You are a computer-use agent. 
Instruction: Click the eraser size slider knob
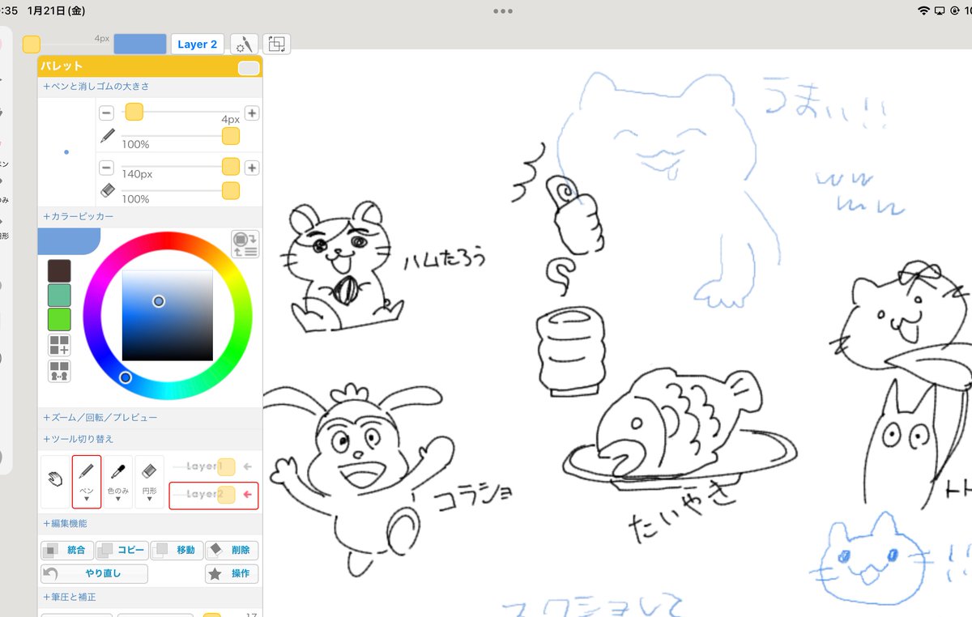[x=231, y=166]
